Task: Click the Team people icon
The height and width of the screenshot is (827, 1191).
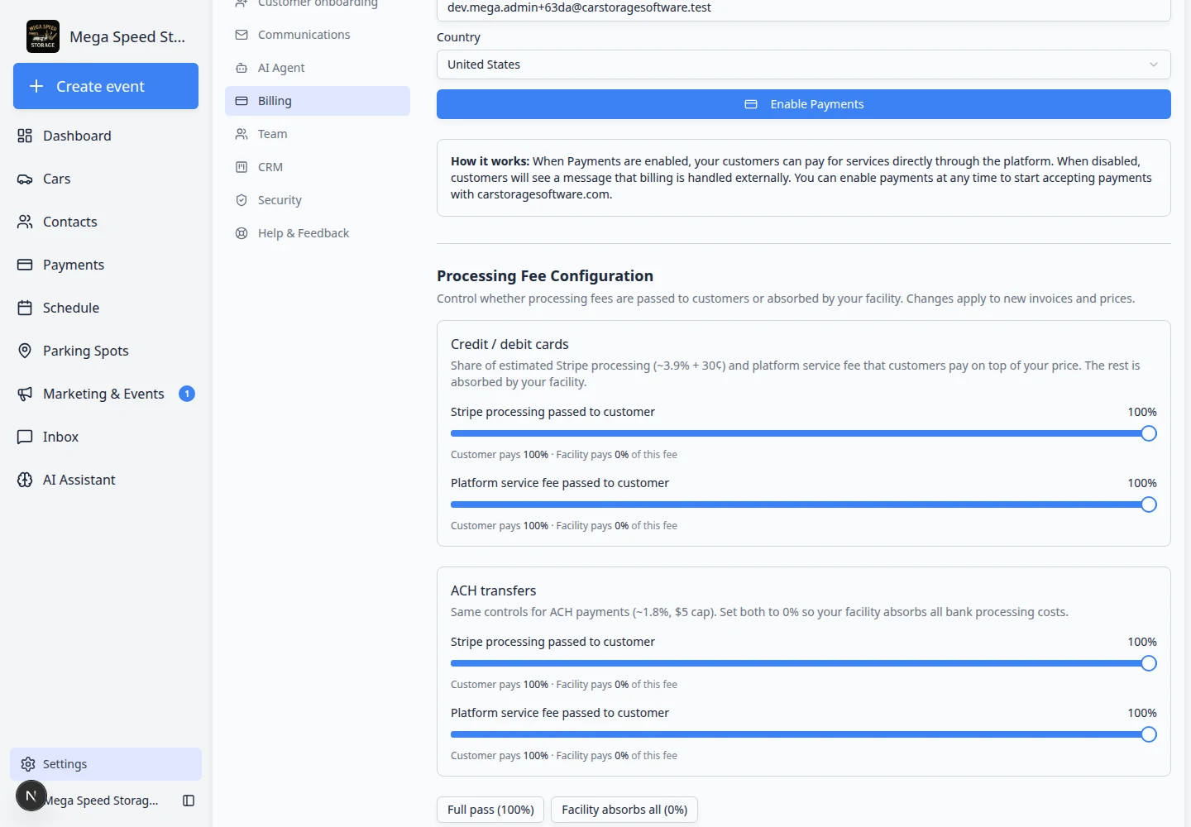Action: click(x=242, y=134)
